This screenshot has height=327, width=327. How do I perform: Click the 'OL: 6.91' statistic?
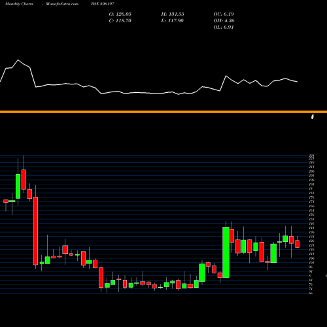[x=224, y=27]
